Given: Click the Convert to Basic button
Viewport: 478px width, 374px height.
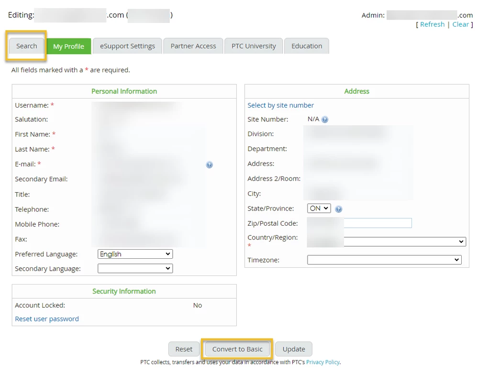Looking at the screenshot, I should click(x=237, y=349).
